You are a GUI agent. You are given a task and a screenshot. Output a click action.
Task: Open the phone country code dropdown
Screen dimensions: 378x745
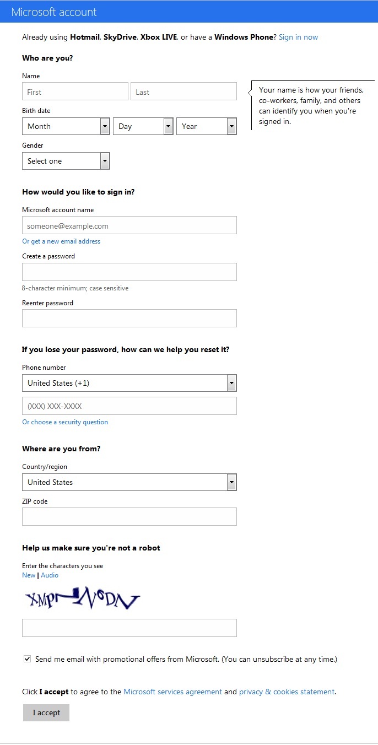click(129, 383)
